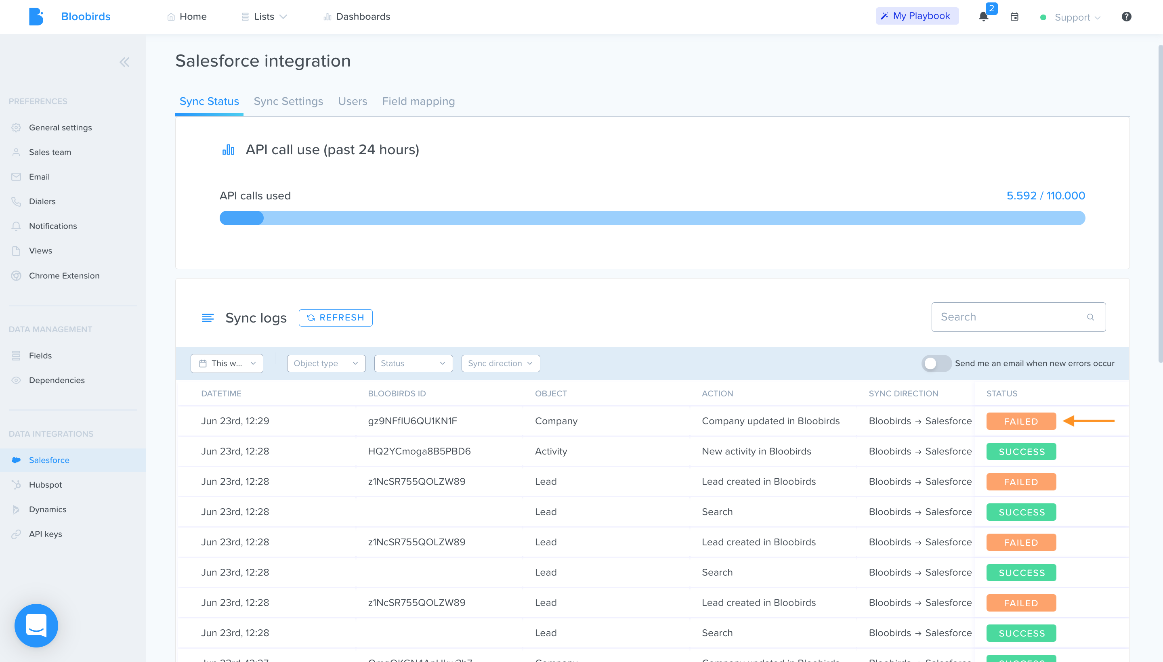The height and width of the screenshot is (662, 1163).
Task: Click the General settings gear icon
Action: (17, 128)
